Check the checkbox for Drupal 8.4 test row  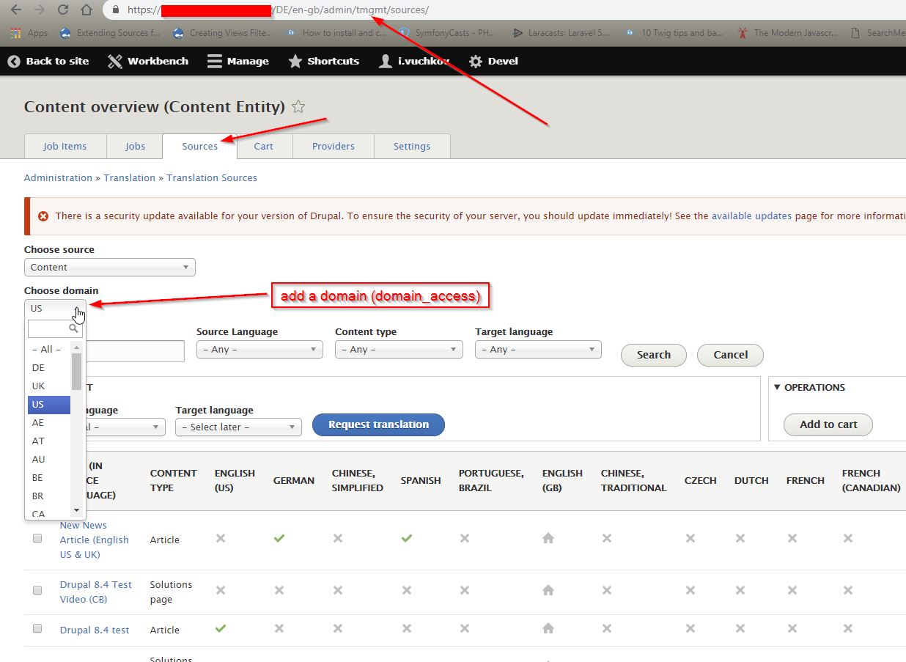click(x=37, y=629)
